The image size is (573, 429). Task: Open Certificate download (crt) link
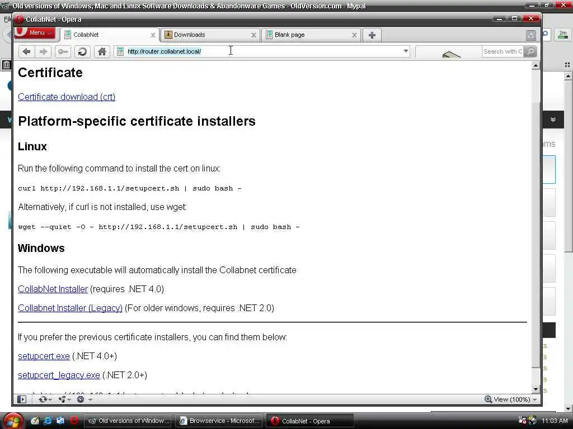click(x=67, y=97)
